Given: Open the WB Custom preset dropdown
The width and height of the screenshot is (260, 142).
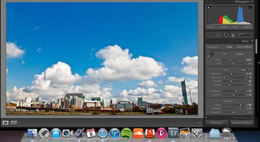Looking at the screenshot, I should [239, 54].
